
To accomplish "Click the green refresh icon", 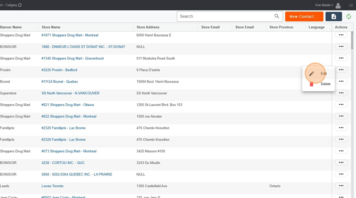I will coord(348,17).
